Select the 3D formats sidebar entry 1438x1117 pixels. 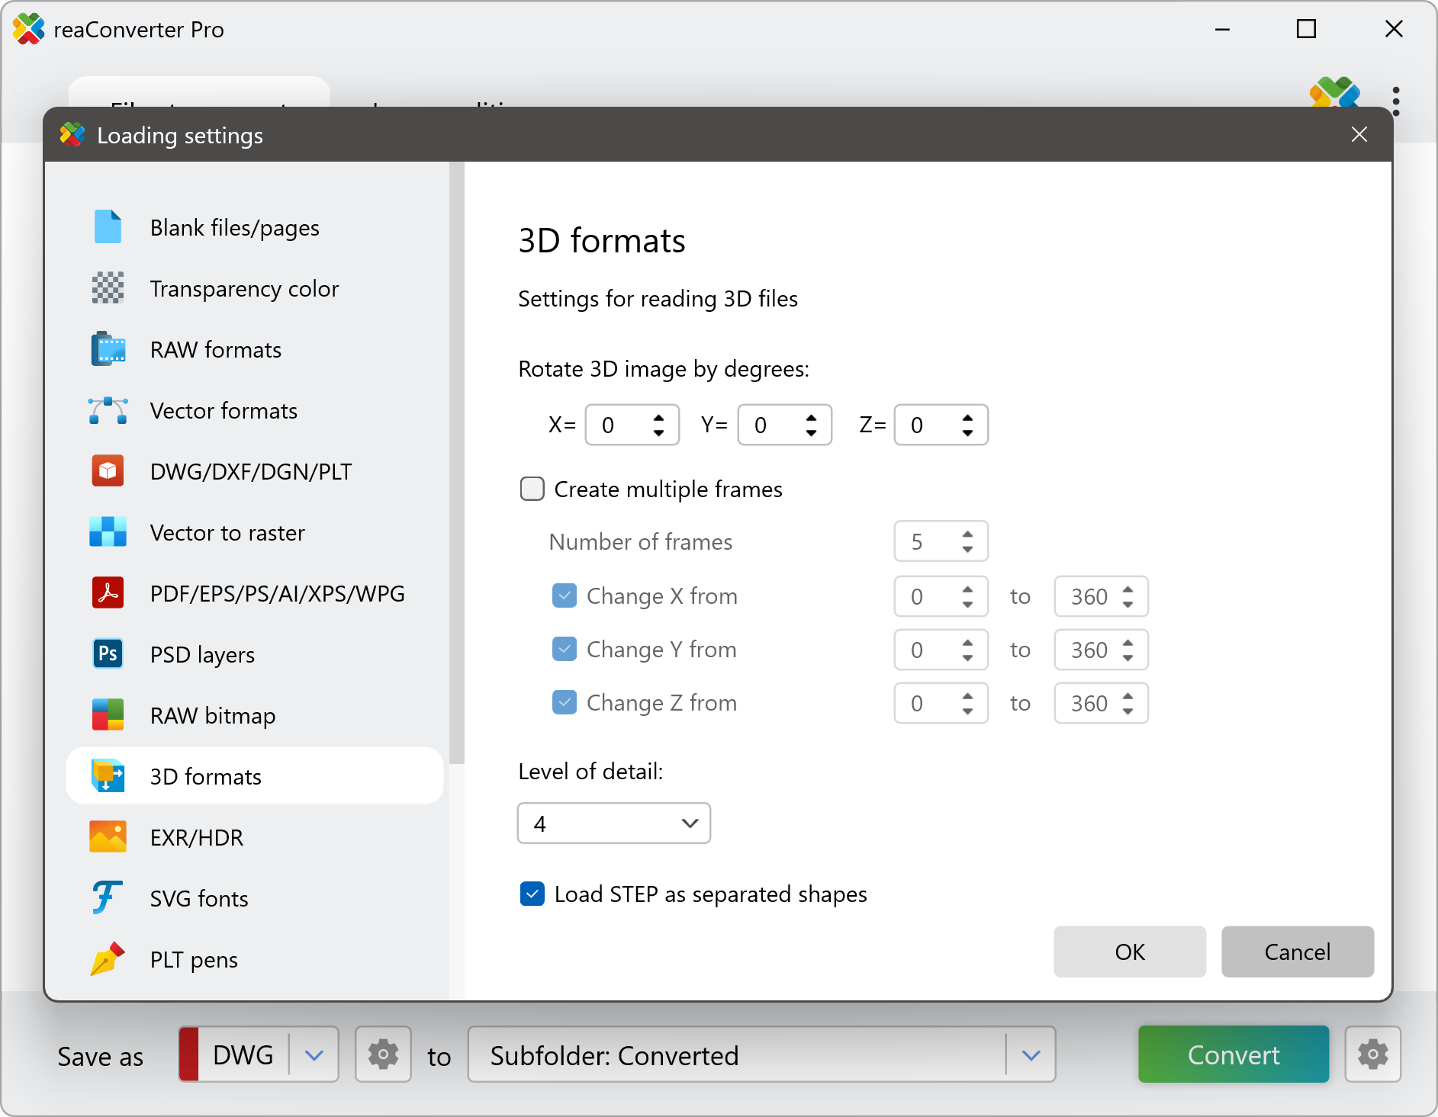[204, 776]
